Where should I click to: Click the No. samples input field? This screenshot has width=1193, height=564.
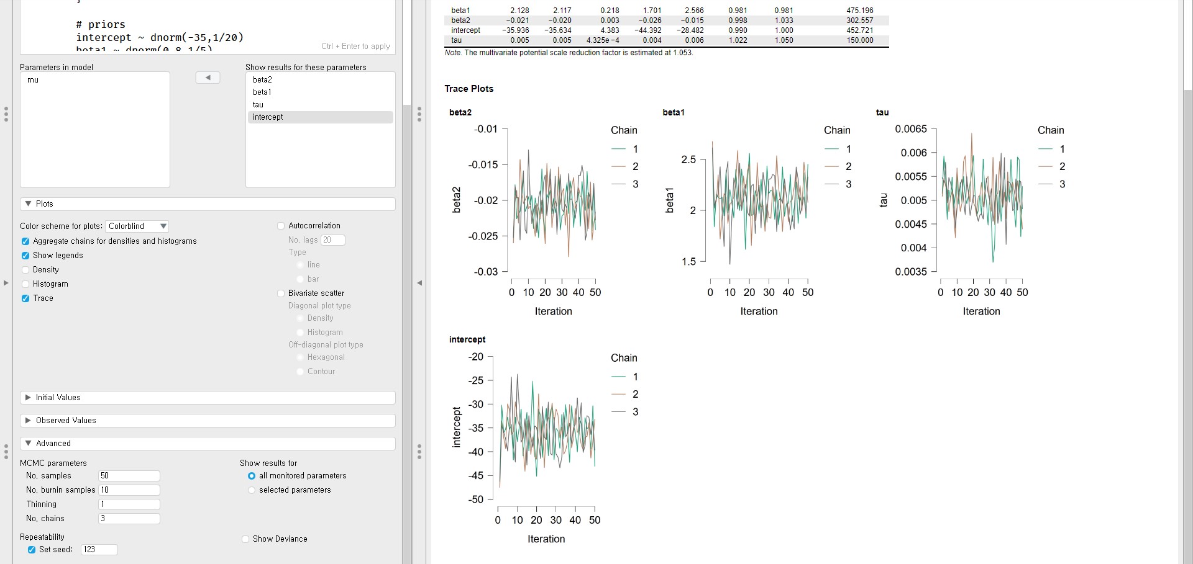(x=129, y=476)
